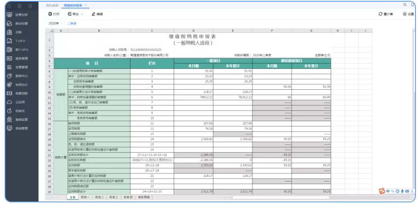Switch to the 减免明细 sheet tab
This screenshot has height=204, width=418.
click(x=144, y=197)
